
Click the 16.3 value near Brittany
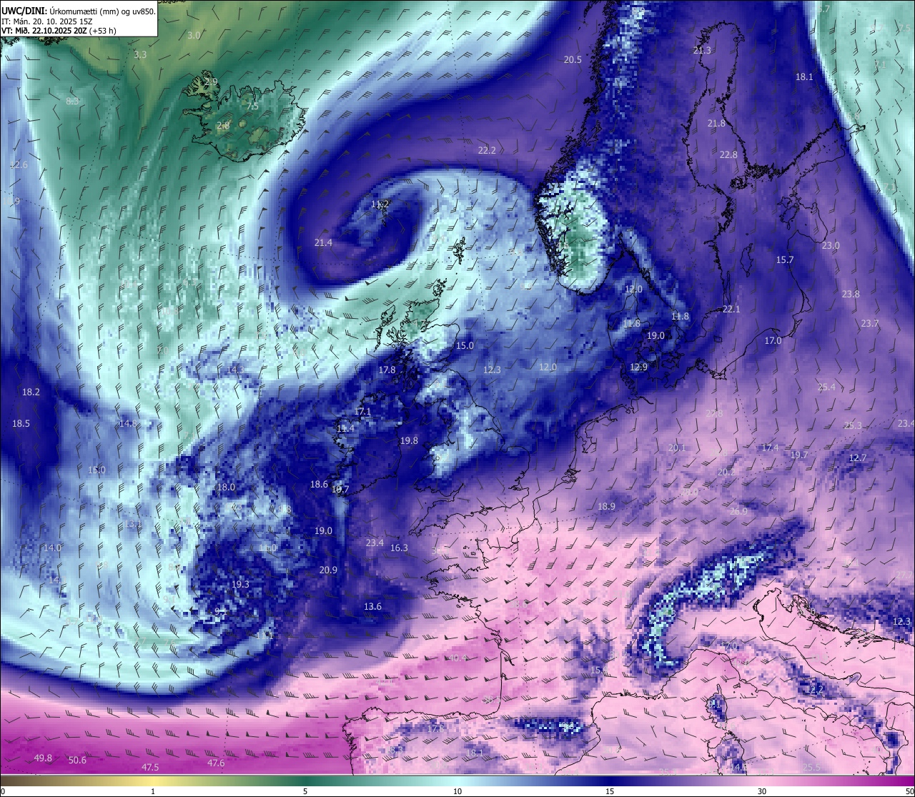click(399, 548)
